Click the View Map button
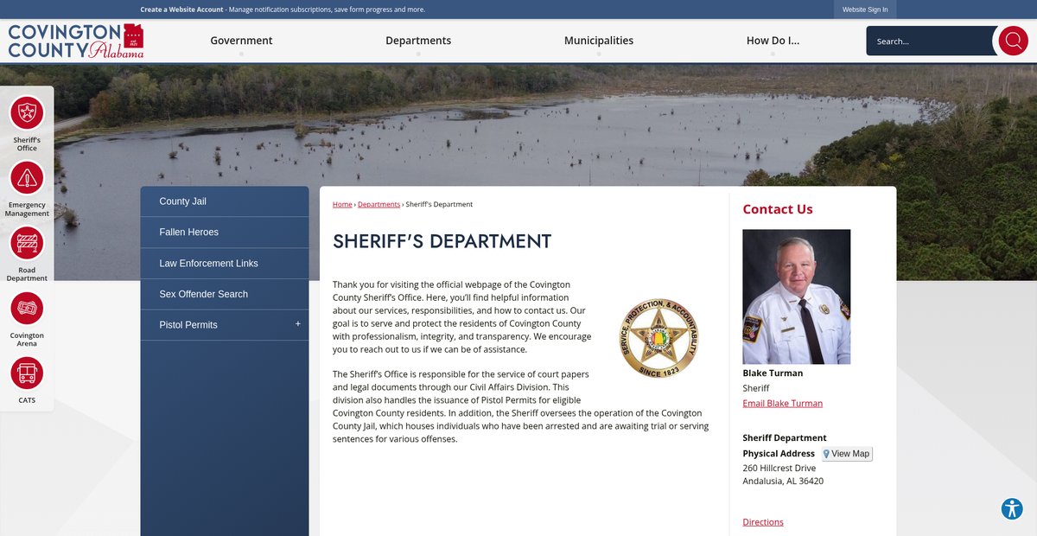The height and width of the screenshot is (536, 1037). (847, 454)
